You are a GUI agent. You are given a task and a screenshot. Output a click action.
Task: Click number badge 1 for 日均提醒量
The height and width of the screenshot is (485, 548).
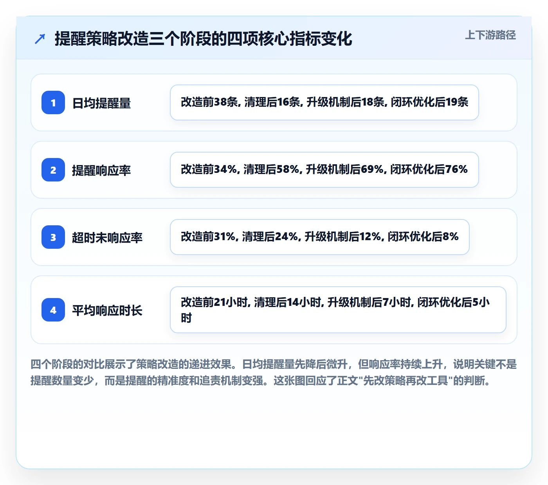53,102
